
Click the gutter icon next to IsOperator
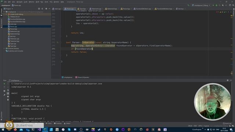point(57,43)
